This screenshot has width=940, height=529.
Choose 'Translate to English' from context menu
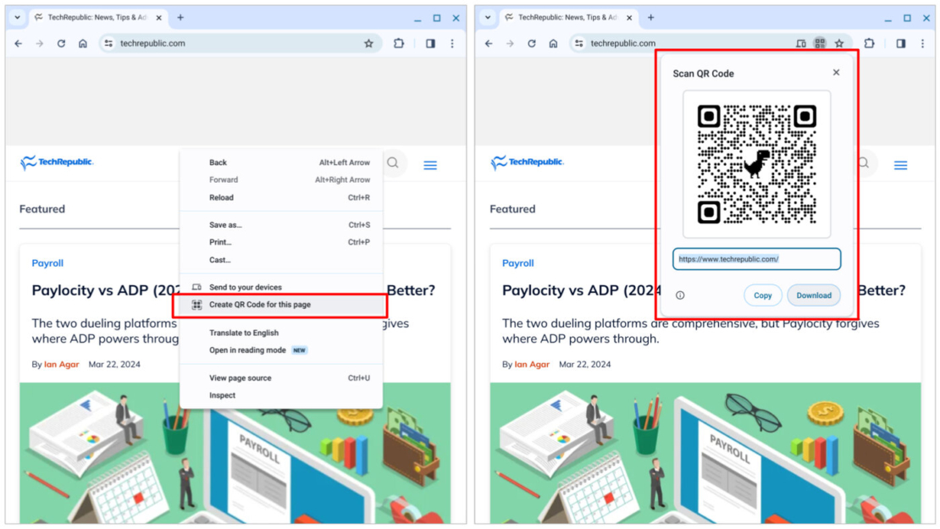245,333
